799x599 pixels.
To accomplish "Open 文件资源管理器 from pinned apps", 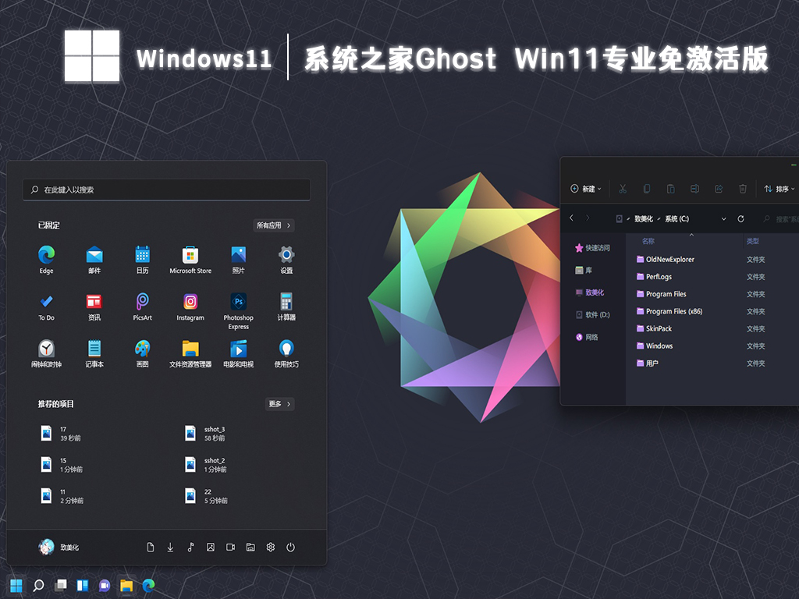I will point(190,353).
